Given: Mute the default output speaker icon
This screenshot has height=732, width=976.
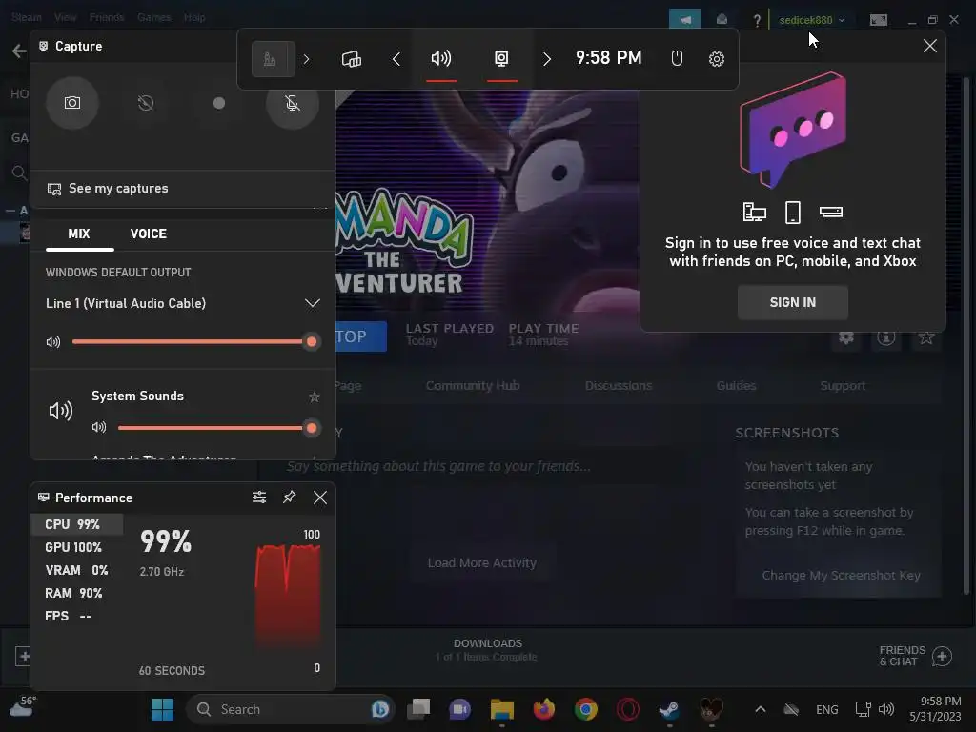Looking at the screenshot, I should click(x=53, y=342).
